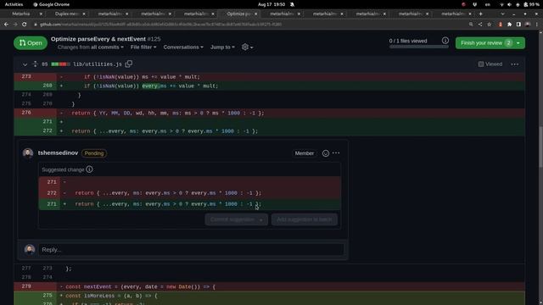The width and height of the screenshot is (543, 305).
Task: Open the system volume icon
Action: tap(509, 4)
